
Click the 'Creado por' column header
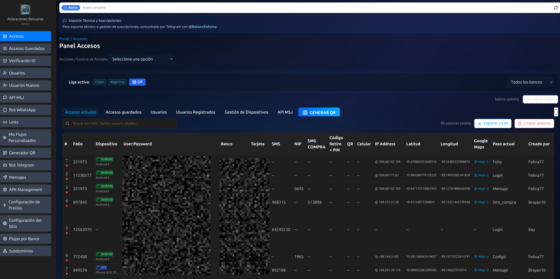(539, 144)
